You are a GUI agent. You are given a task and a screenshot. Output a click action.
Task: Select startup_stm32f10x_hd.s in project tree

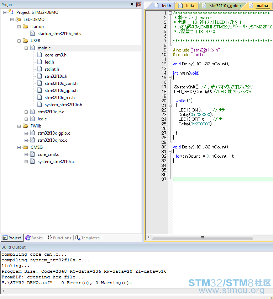(x=59, y=34)
